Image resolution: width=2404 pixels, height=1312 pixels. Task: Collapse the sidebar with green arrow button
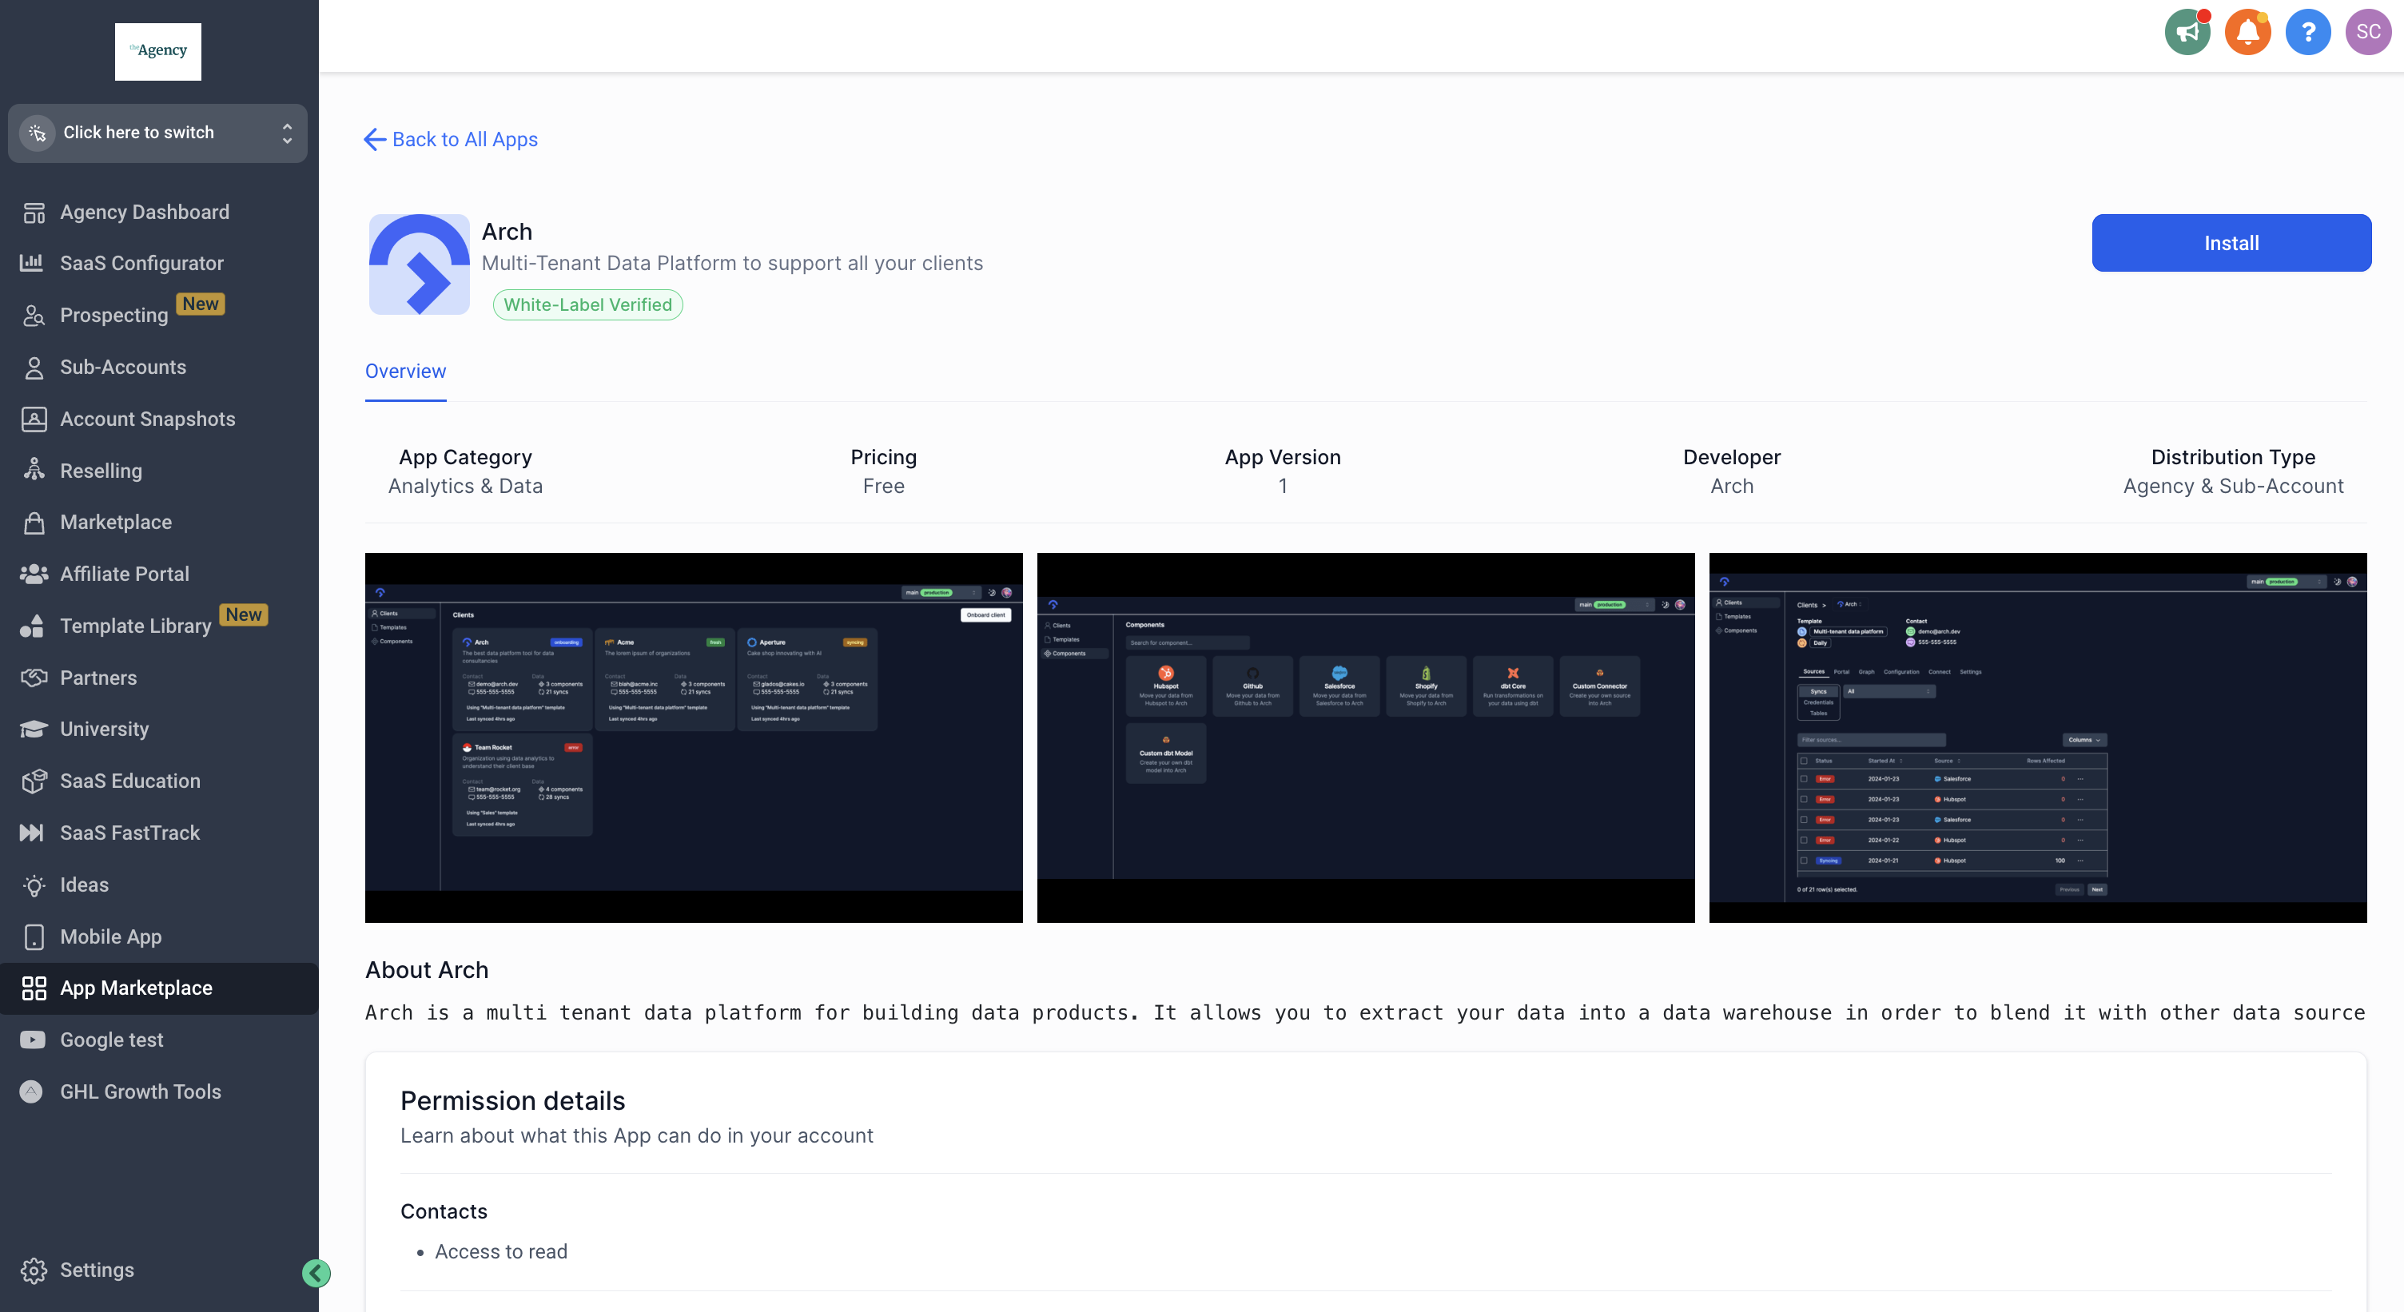[316, 1273]
